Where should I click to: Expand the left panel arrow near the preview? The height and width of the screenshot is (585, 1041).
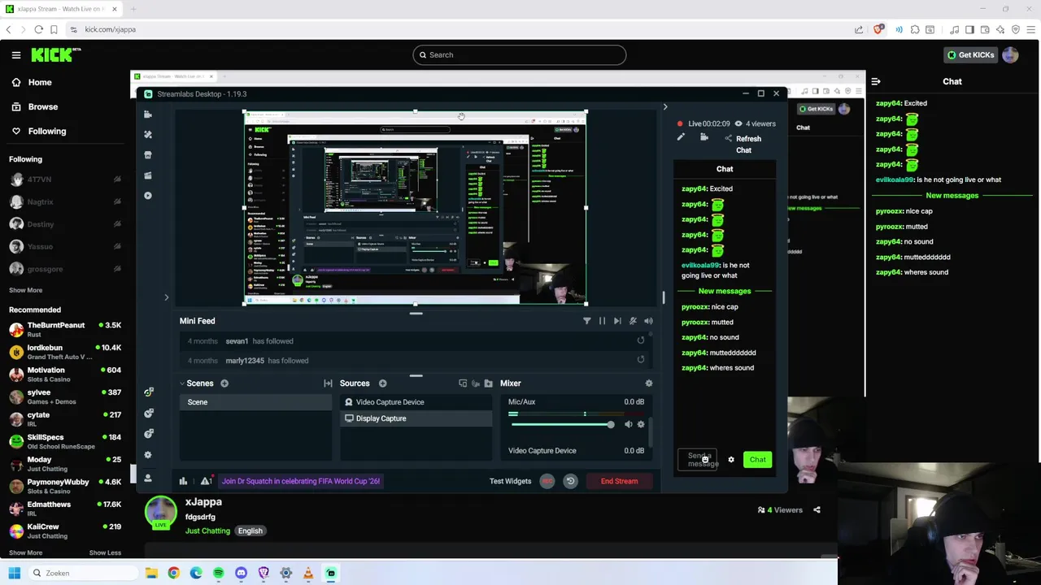click(167, 297)
